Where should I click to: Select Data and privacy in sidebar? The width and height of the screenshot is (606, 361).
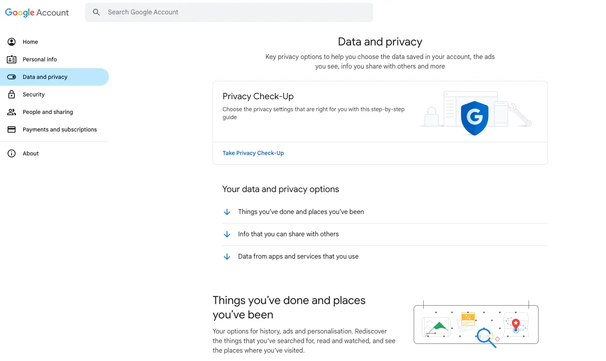click(54, 77)
